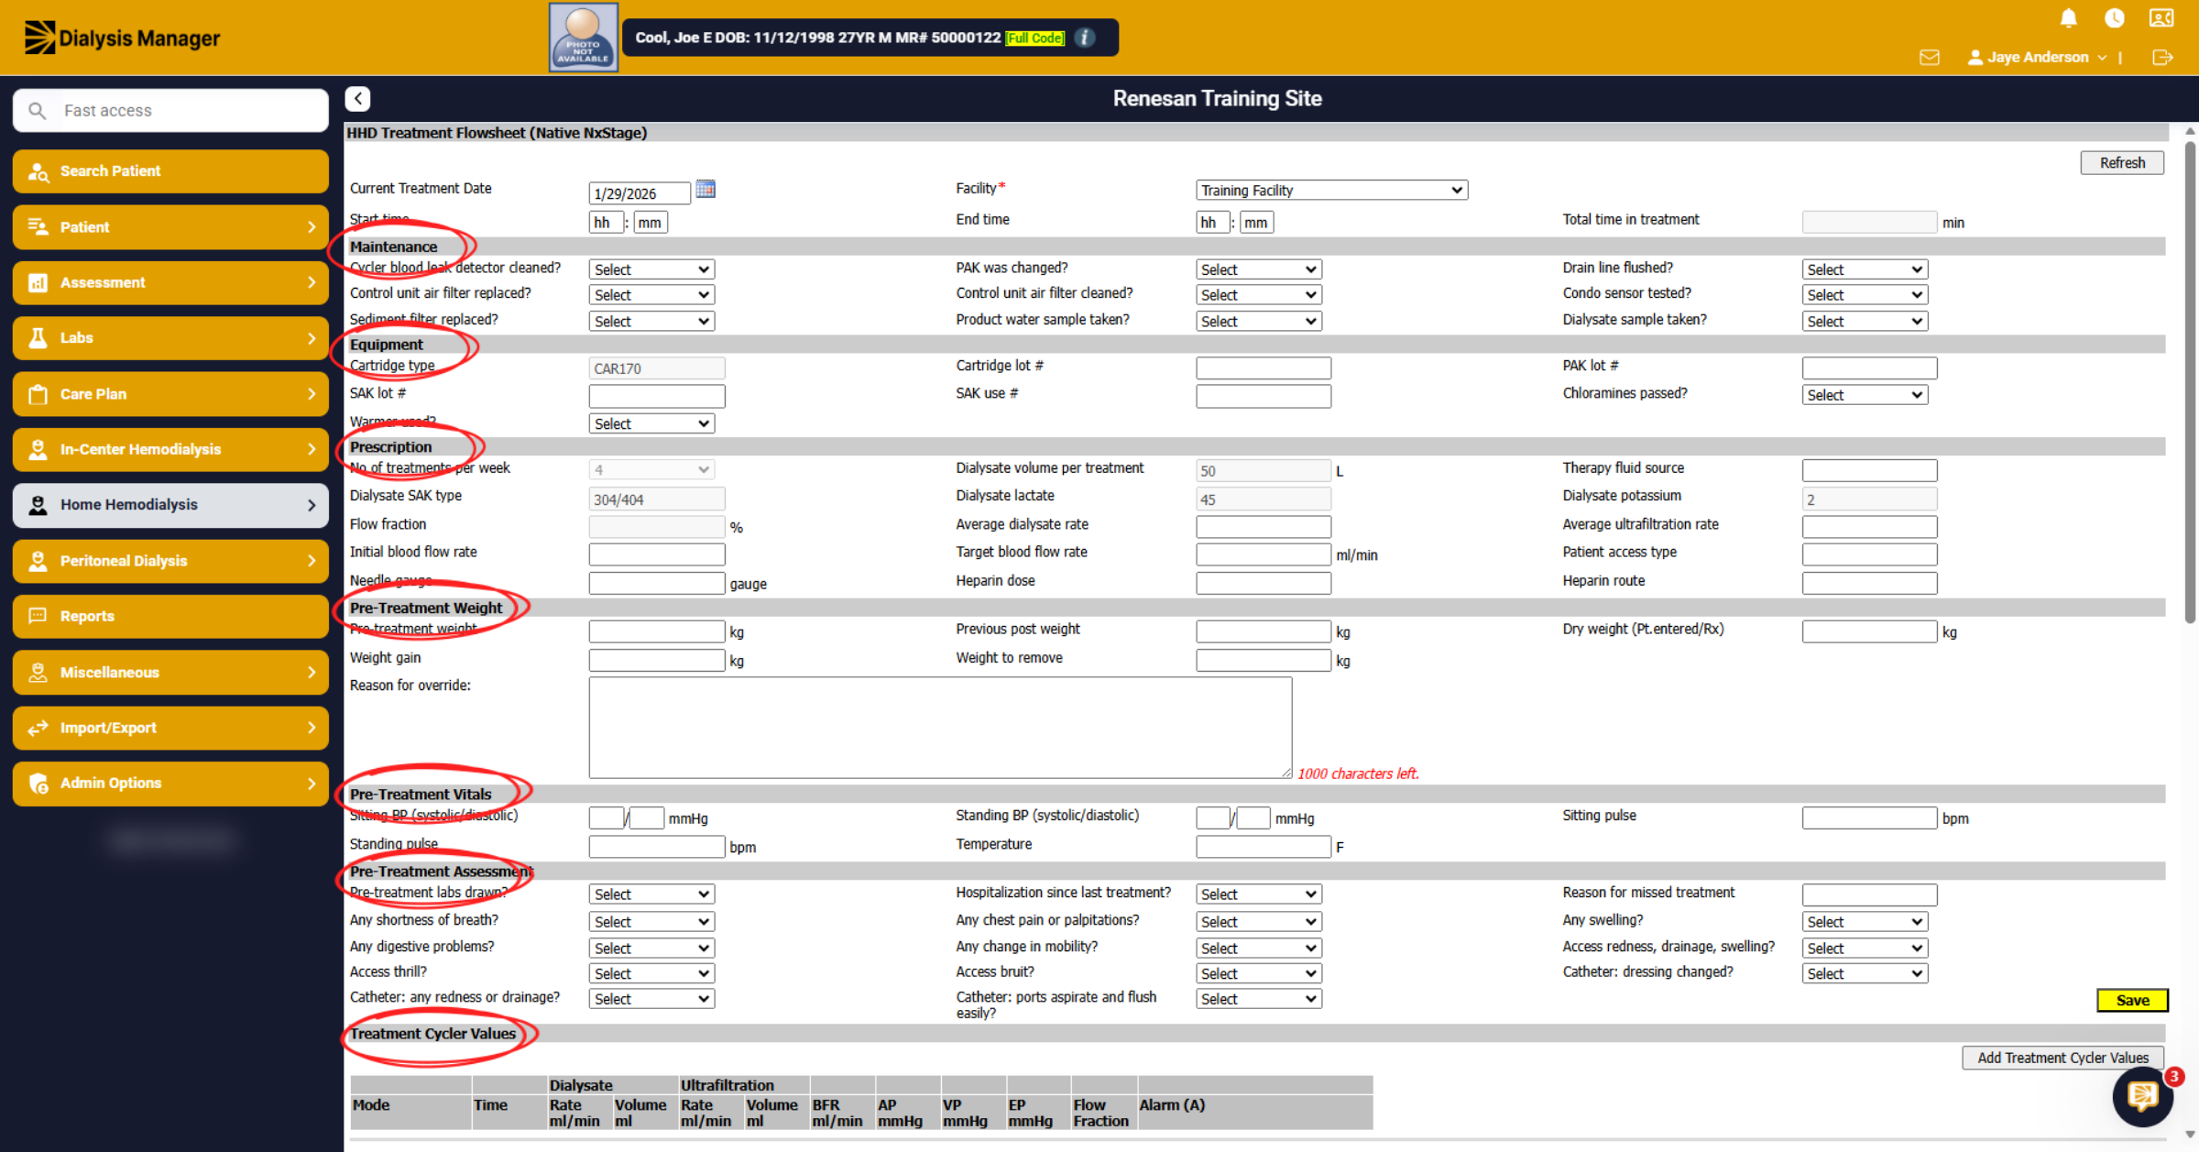Click Add Treatment Cycler Values button
The image size is (2199, 1152).
(2062, 1058)
